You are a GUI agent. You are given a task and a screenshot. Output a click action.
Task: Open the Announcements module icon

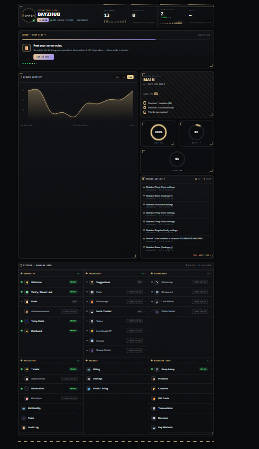click(27, 311)
